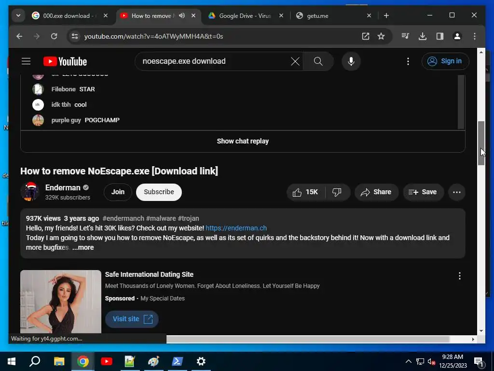Open the YouTube app in taskbar
Image resolution: width=494 pixels, height=371 pixels.
tap(107, 361)
